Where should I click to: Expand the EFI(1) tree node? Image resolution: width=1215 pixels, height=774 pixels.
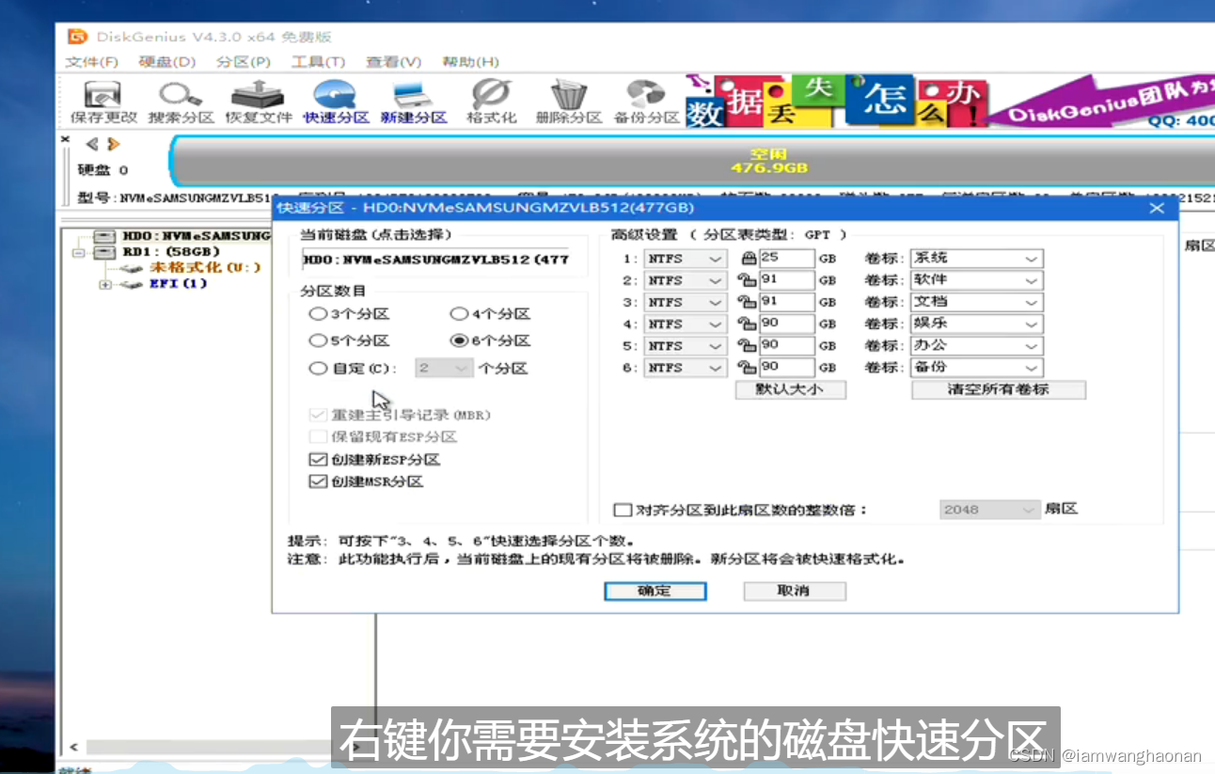pos(104,284)
